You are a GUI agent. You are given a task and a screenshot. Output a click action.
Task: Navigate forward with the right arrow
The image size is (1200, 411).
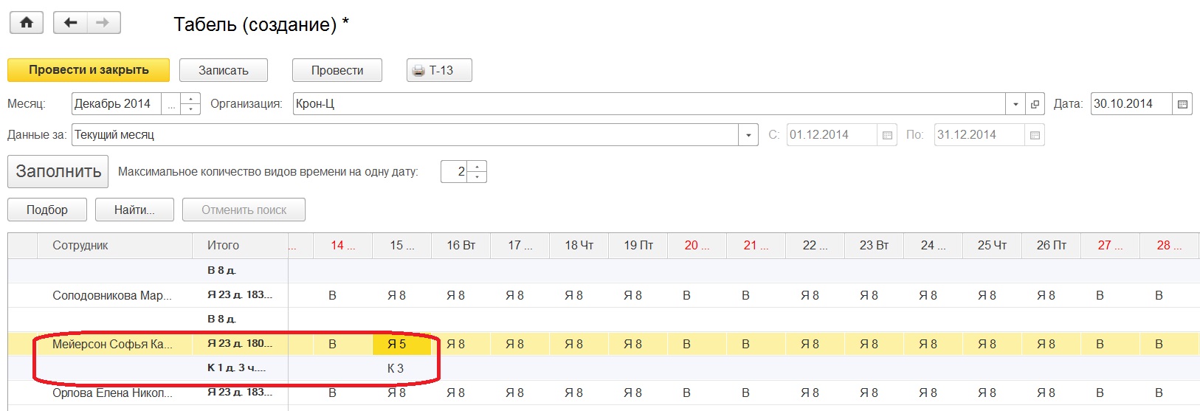coord(103,23)
